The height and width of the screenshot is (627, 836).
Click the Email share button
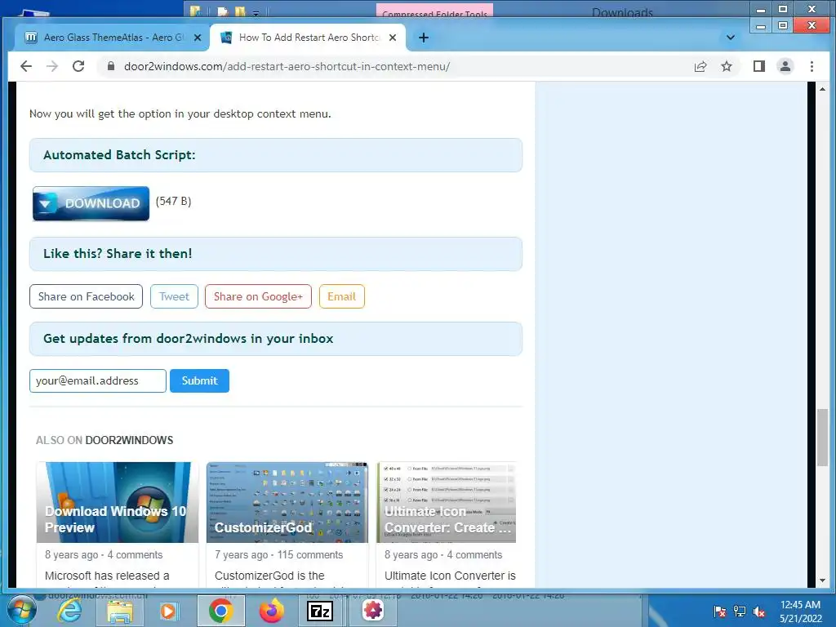pos(342,296)
